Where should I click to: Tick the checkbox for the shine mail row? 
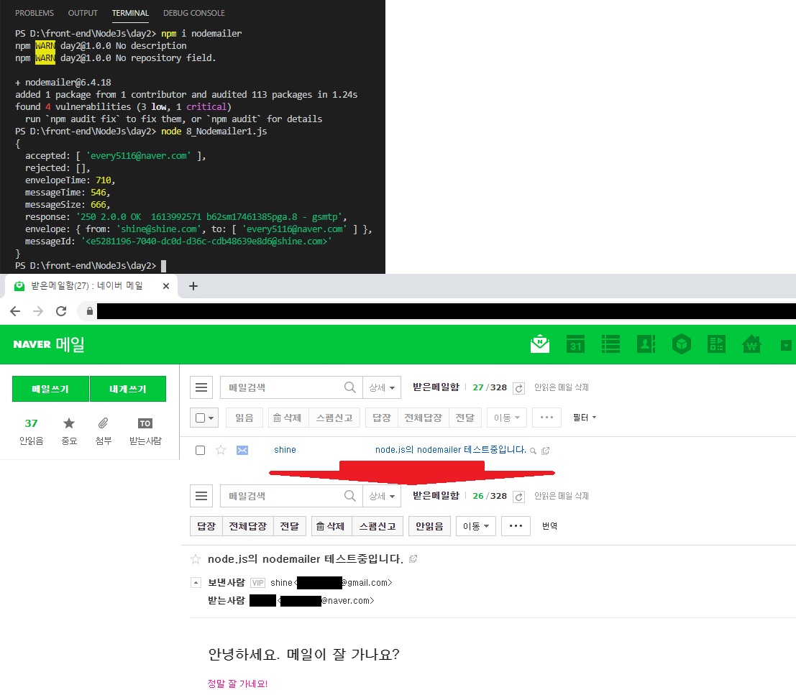(x=200, y=450)
